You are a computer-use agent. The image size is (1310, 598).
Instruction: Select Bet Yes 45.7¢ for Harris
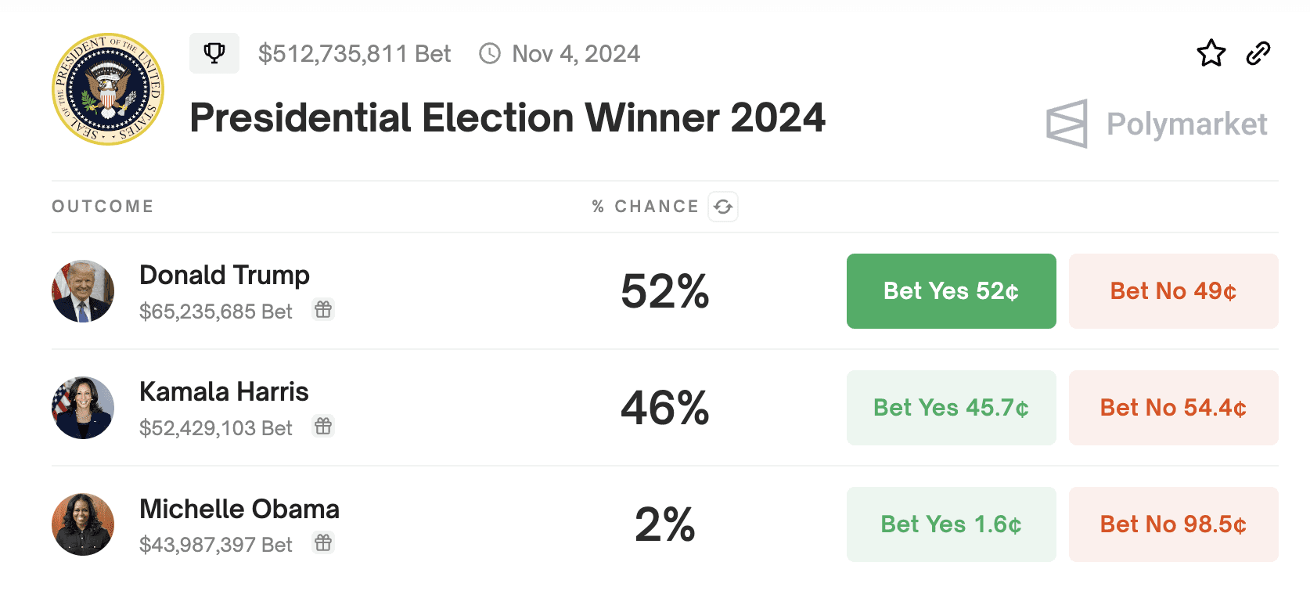pos(951,408)
